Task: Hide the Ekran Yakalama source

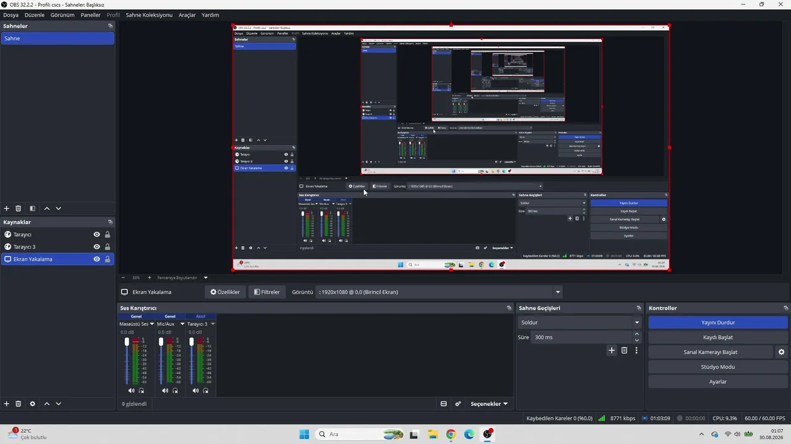Action: tap(96, 259)
